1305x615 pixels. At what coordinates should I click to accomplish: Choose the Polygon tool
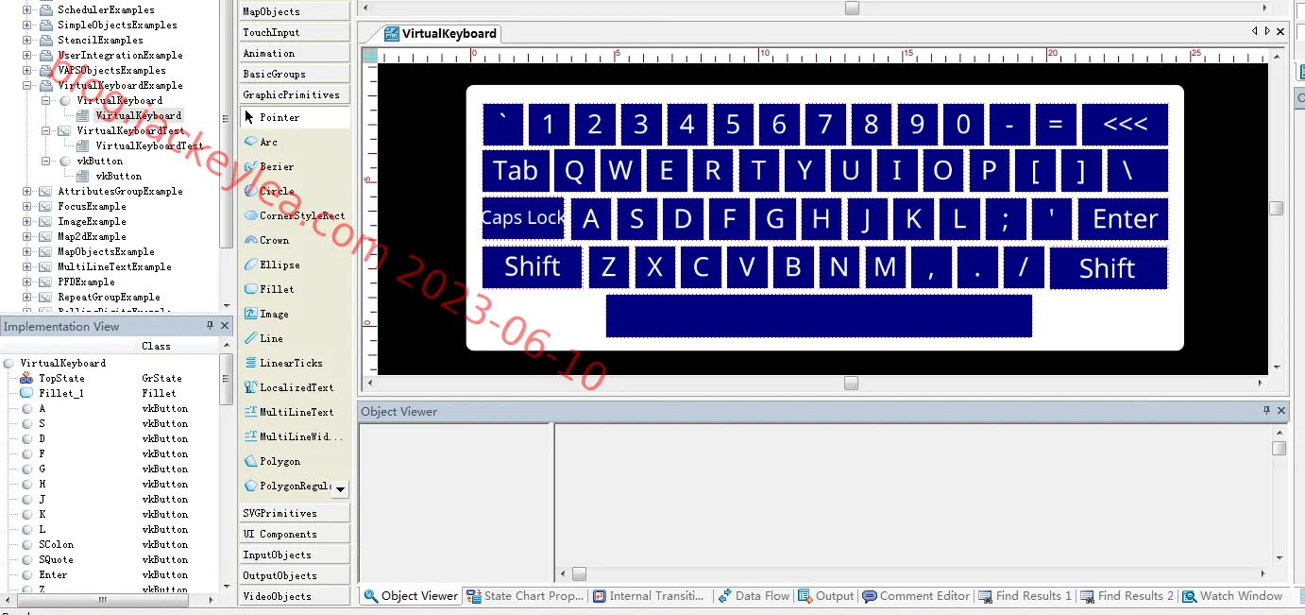280,461
